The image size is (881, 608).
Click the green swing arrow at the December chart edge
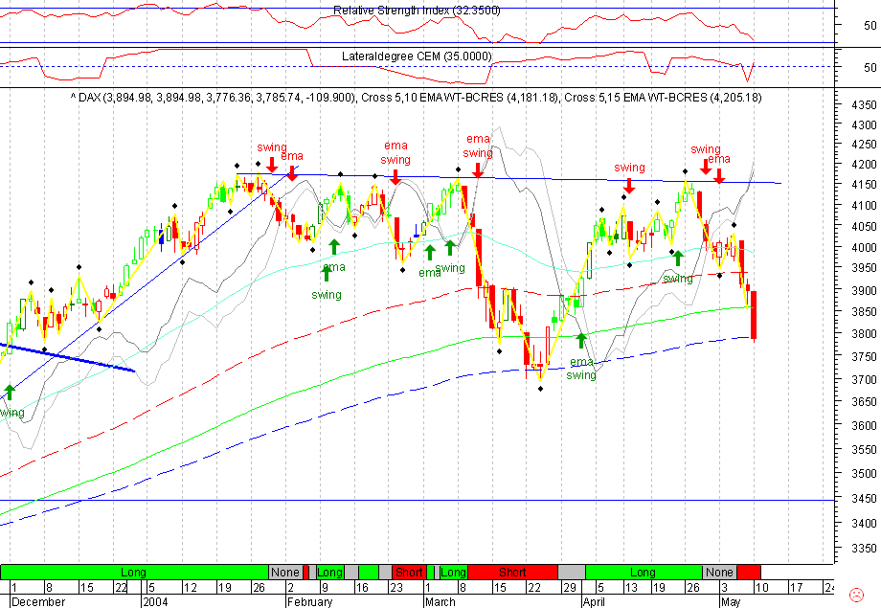pyautogui.click(x=10, y=391)
